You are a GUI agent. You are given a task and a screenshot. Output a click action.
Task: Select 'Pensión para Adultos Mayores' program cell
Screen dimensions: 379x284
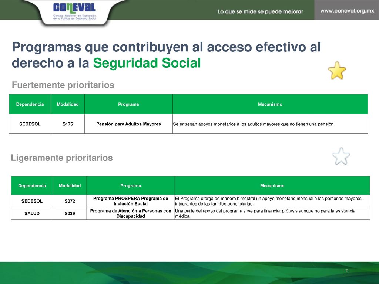pos(128,124)
